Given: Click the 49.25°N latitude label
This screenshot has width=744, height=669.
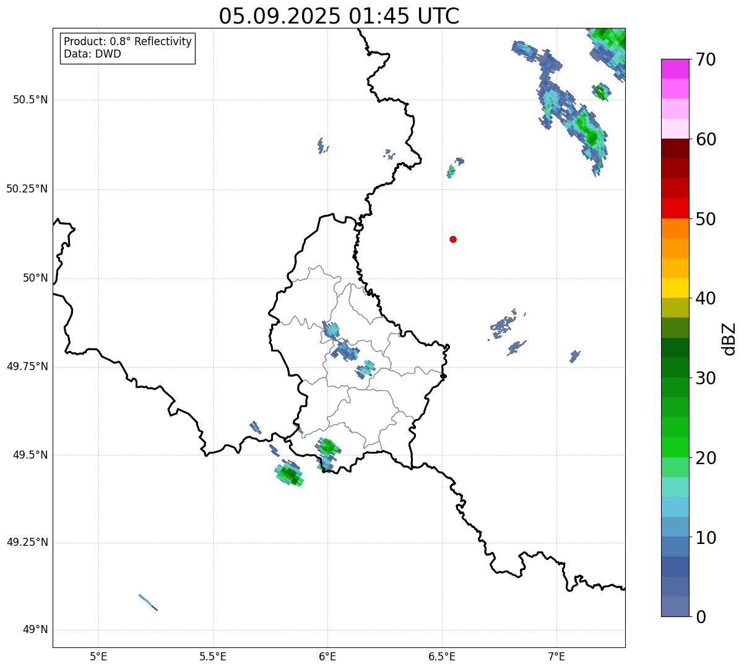Looking at the screenshot, I should pyautogui.click(x=27, y=543).
